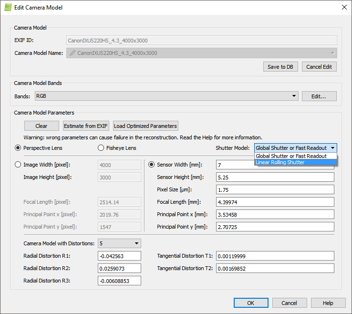Click the Focal Length [mm] field
The image size is (352, 314).
tap(275, 202)
